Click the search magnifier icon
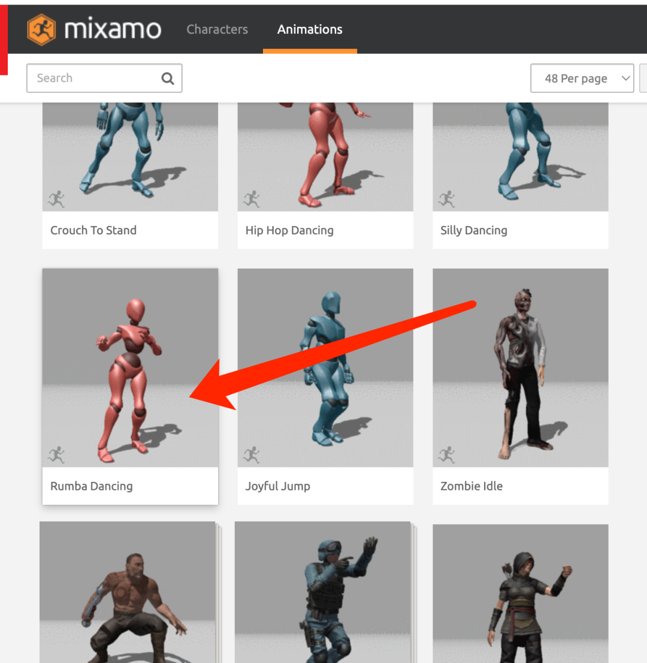This screenshot has width=647, height=663. pos(167,78)
